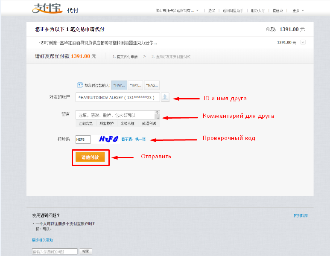Click the 校验码 captcha input field
330x256 pixels.
83,140
